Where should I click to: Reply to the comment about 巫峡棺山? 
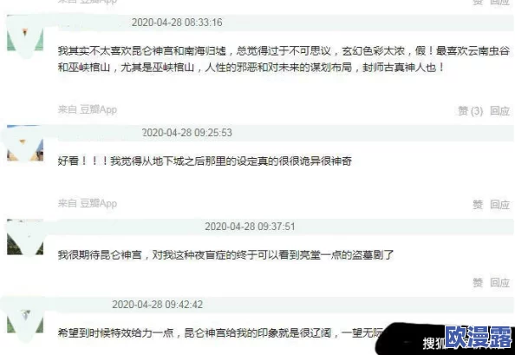tap(499, 111)
